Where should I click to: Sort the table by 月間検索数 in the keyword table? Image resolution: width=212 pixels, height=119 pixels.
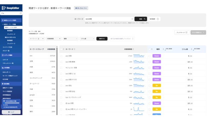[133, 49]
